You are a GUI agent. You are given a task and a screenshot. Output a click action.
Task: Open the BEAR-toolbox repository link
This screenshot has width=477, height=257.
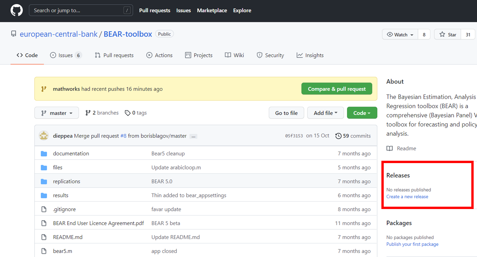pos(128,34)
